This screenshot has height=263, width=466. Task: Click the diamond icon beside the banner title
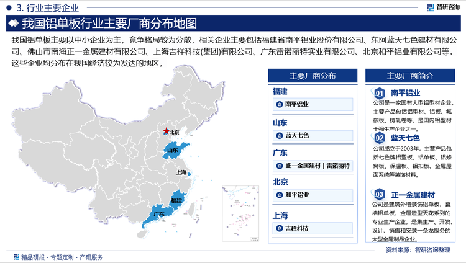14,23
